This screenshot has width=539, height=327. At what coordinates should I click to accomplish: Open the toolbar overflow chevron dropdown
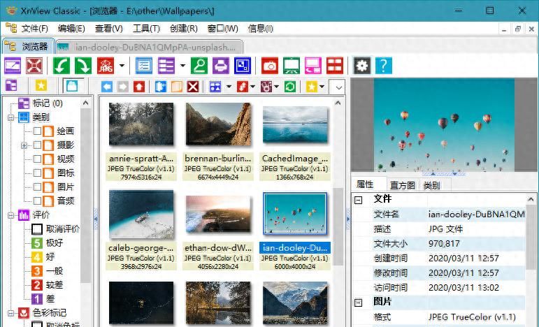pyautogui.click(x=338, y=87)
